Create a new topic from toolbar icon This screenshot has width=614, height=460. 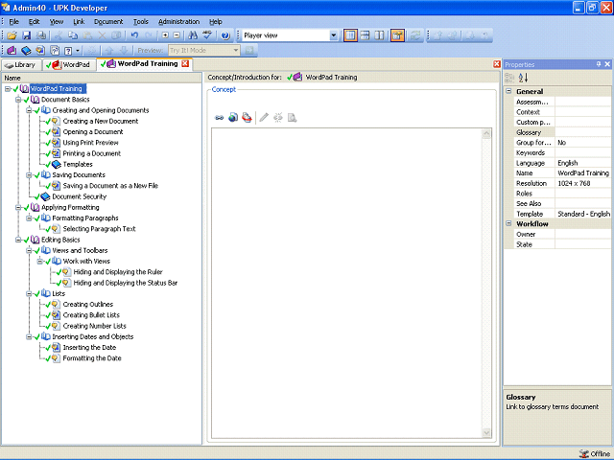(40, 51)
